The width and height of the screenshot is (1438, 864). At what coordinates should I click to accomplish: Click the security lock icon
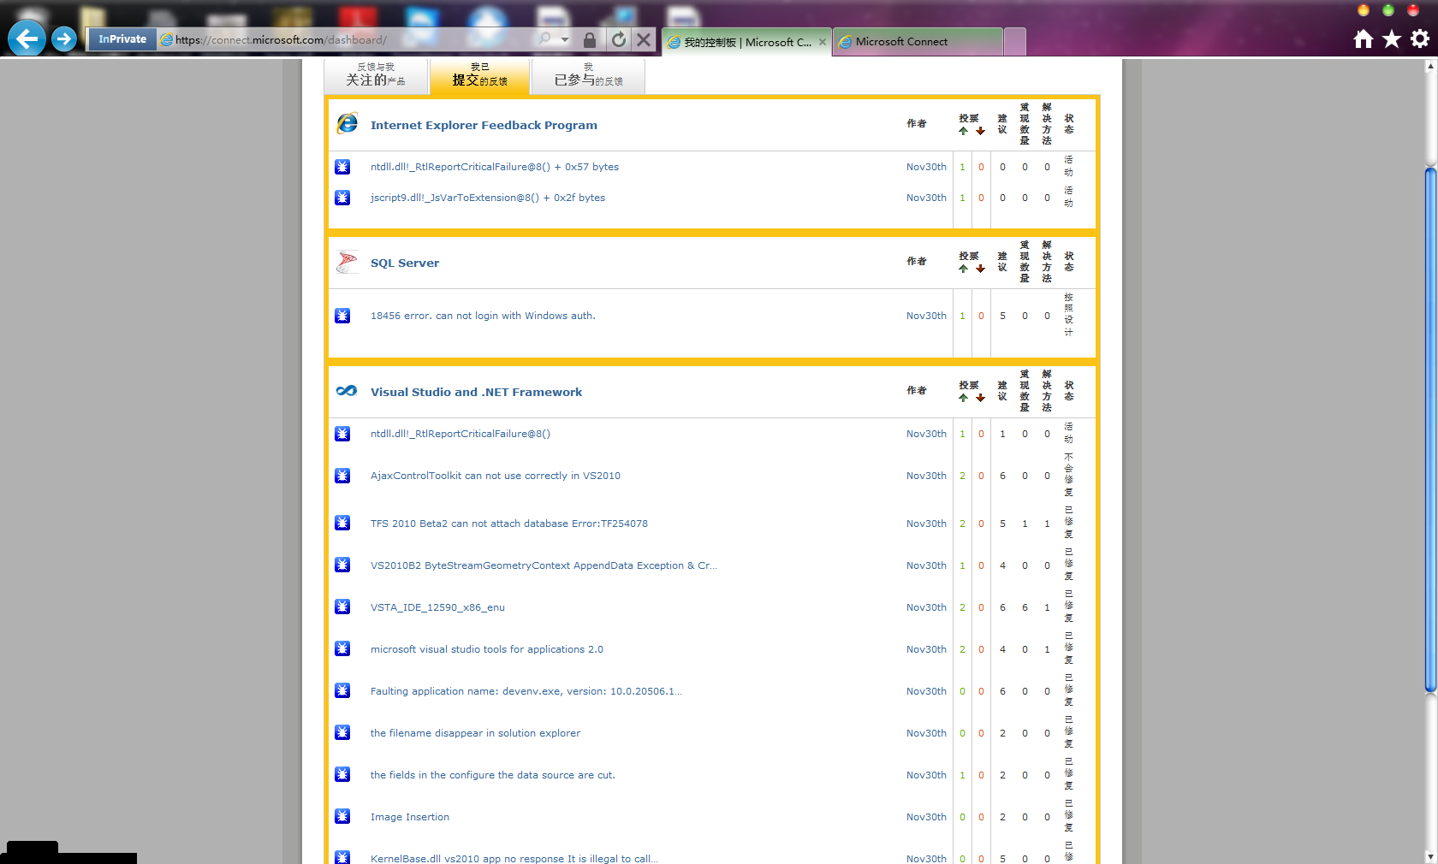click(x=589, y=39)
